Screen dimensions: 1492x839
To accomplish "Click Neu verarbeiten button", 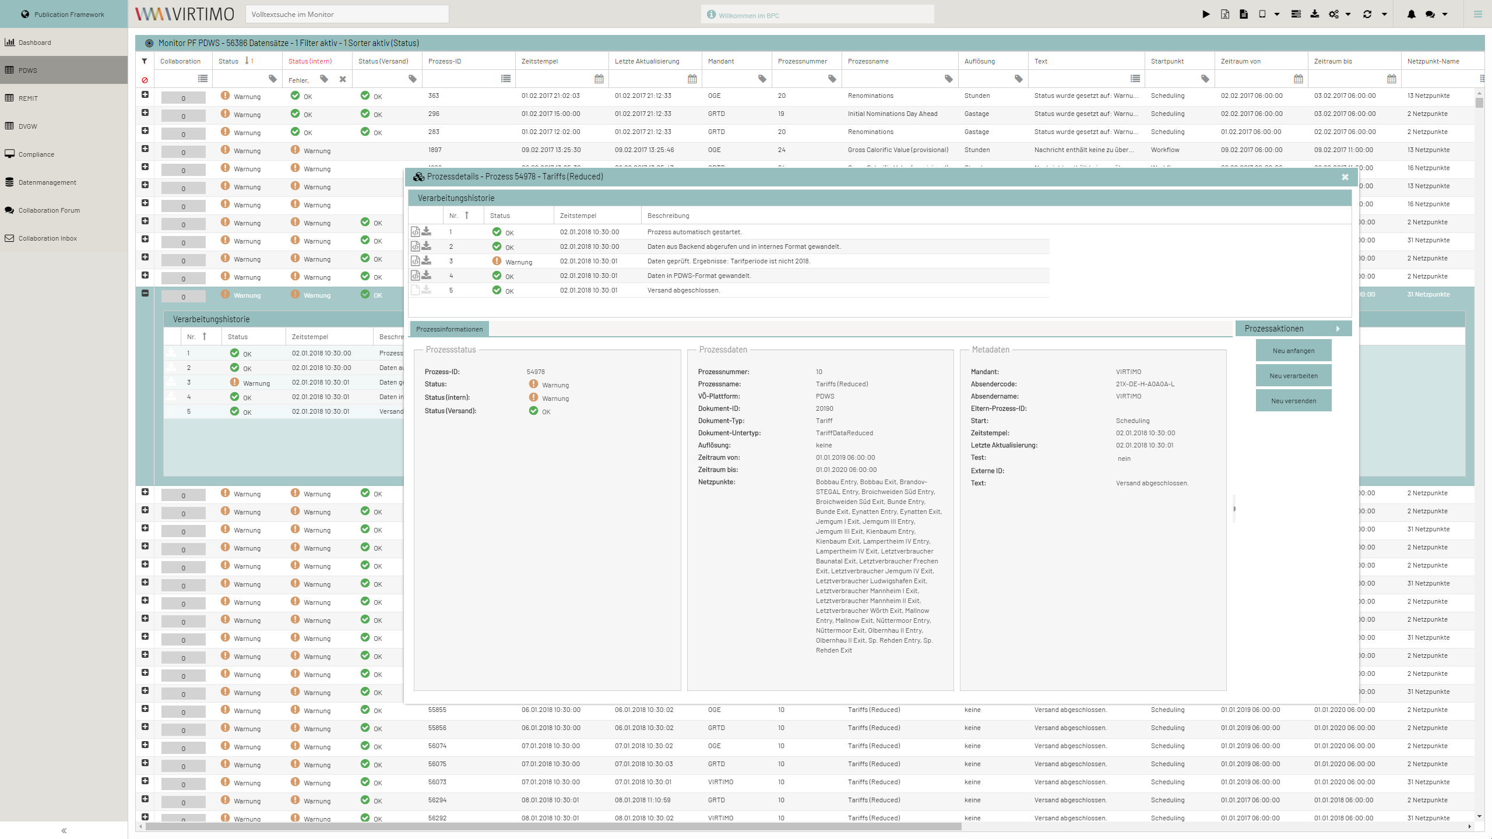I will click(x=1293, y=376).
